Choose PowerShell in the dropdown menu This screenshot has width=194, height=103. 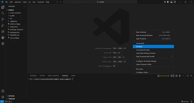(x=153, y=43)
